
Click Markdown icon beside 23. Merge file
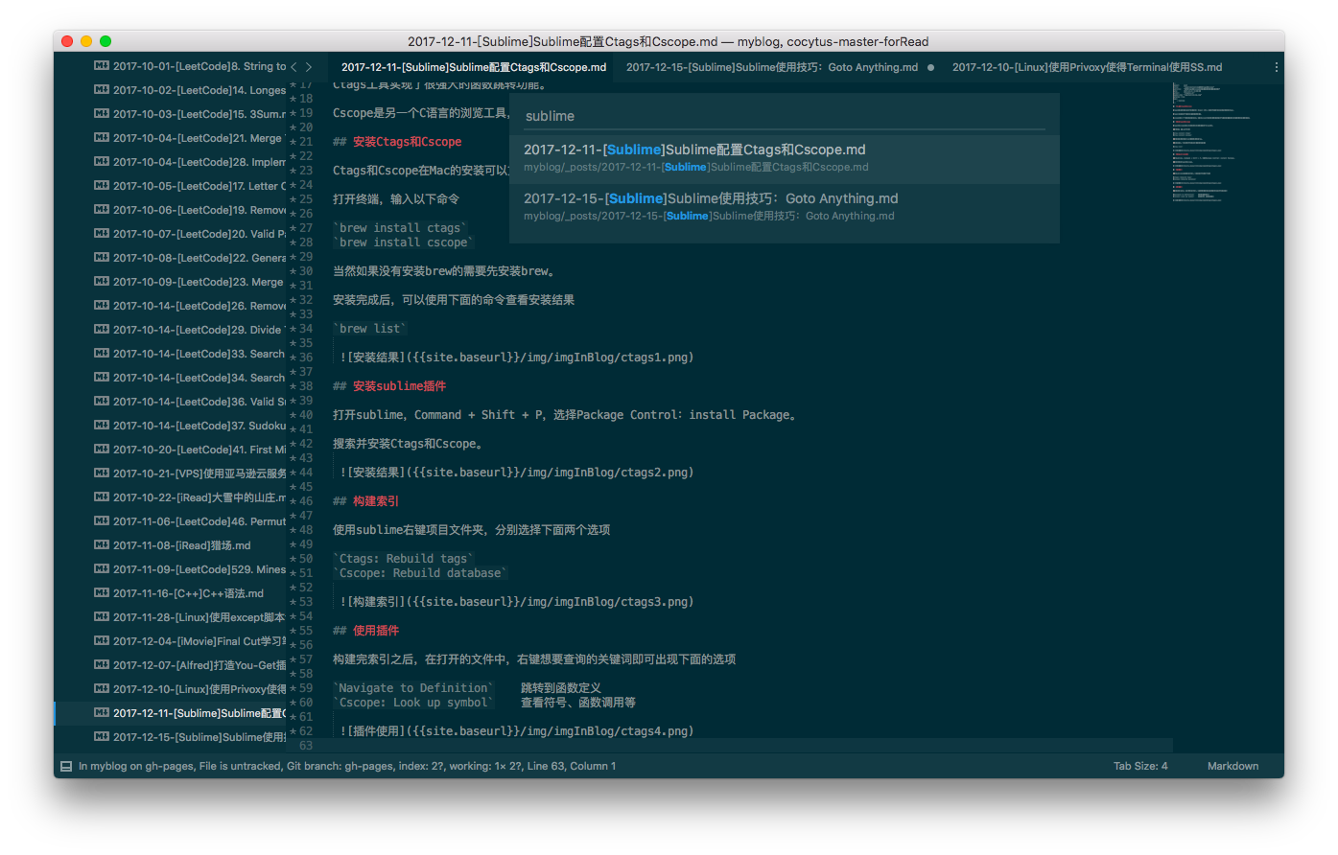pos(102,282)
